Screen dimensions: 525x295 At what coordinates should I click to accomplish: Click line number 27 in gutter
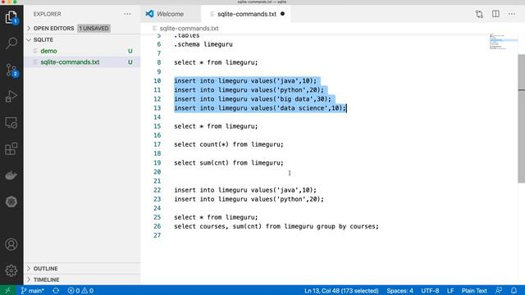click(x=157, y=235)
